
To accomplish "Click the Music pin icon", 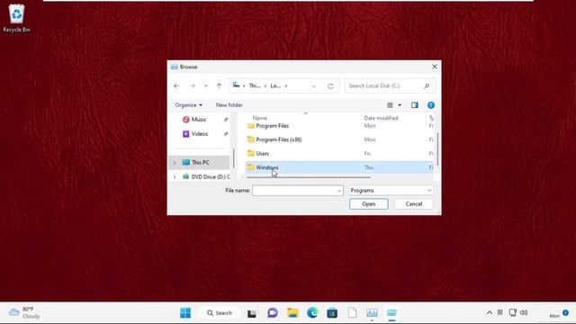I will pos(226,120).
